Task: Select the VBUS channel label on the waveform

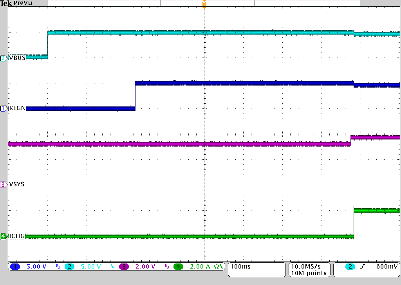Action: click(16, 58)
